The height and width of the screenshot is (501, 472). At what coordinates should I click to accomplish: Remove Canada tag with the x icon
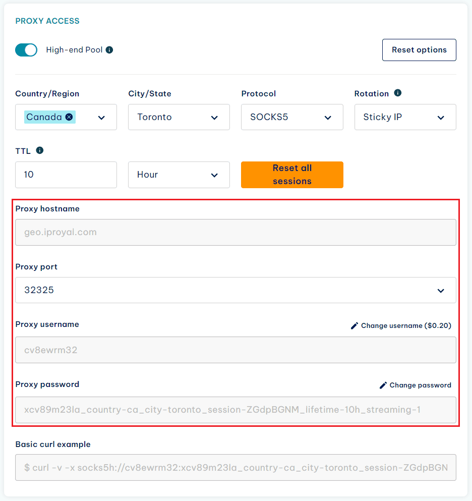coord(69,117)
